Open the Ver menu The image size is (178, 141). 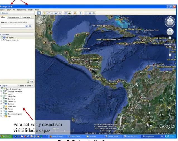[x=14, y=10]
